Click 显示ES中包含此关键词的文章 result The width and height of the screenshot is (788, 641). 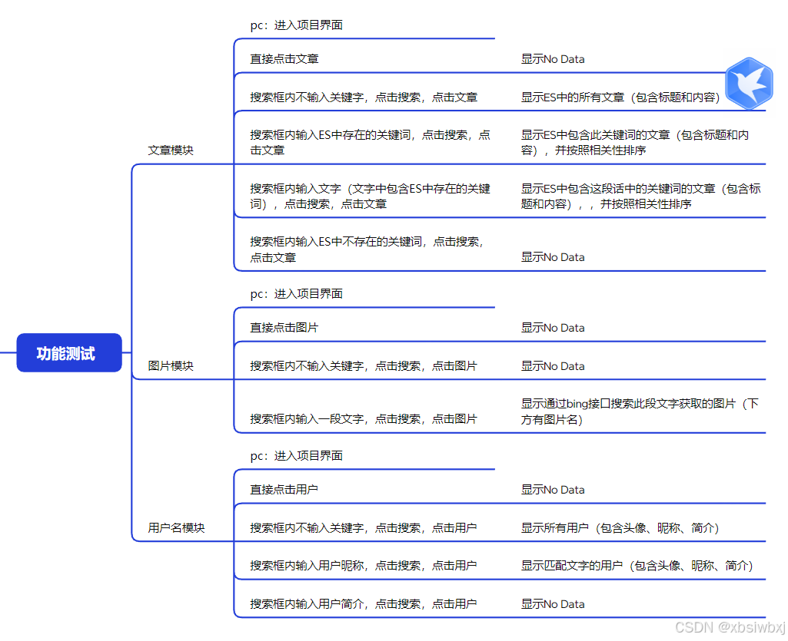coord(635,142)
